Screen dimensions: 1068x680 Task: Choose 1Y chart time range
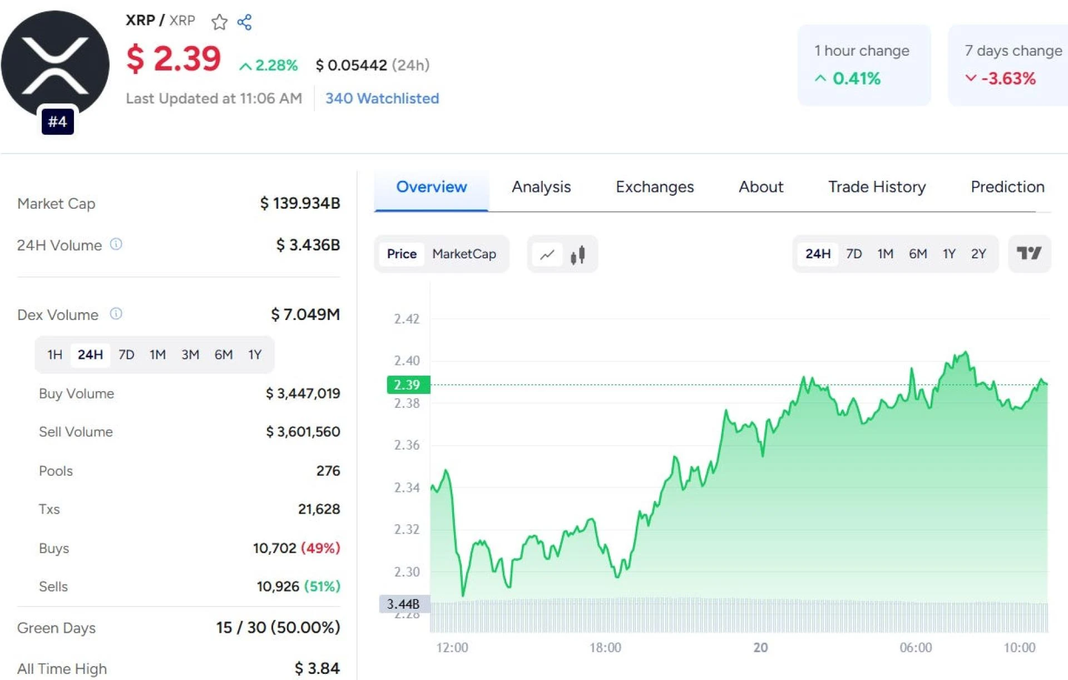(x=949, y=254)
